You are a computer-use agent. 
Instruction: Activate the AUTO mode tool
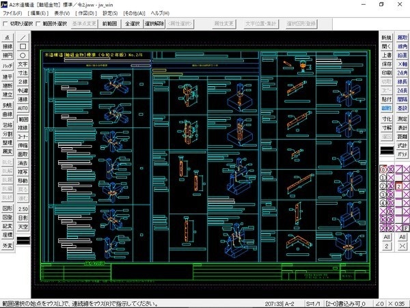(23, 108)
